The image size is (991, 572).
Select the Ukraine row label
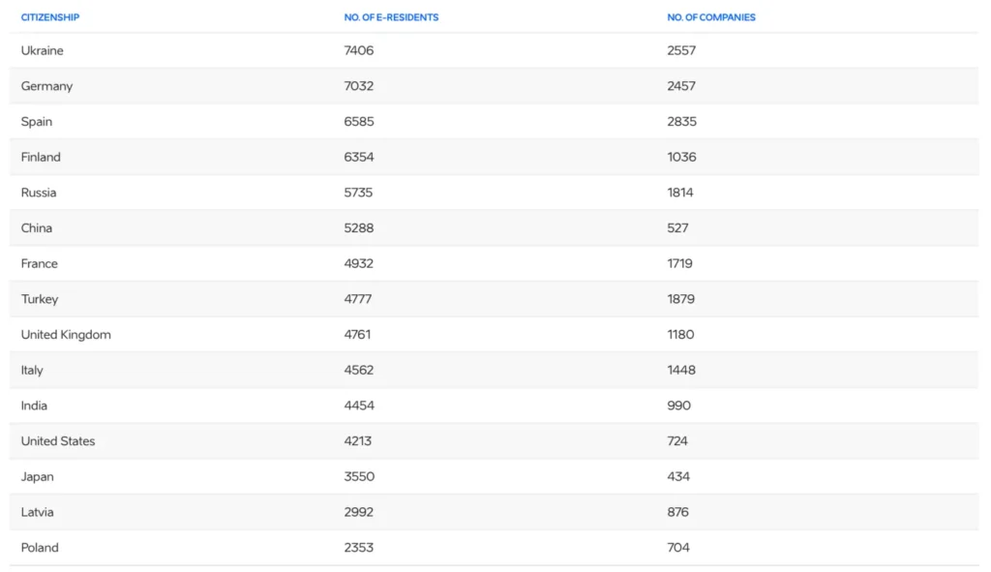43,50
